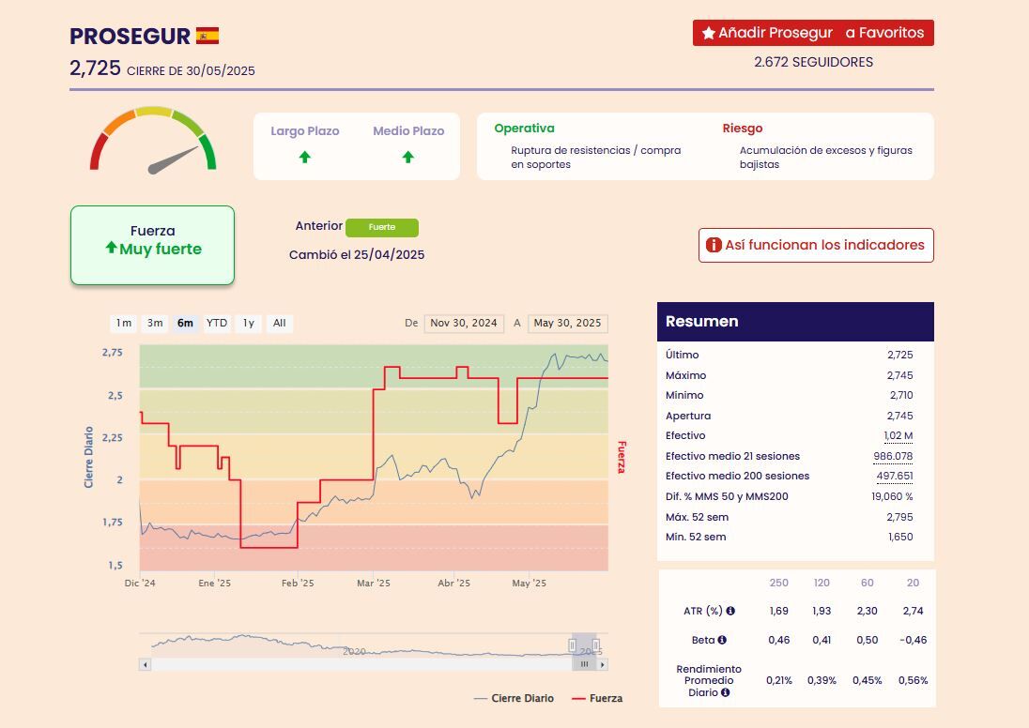This screenshot has width=1029, height=728.
Task: Click the 250 column header in ATR table
Action: (x=779, y=583)
